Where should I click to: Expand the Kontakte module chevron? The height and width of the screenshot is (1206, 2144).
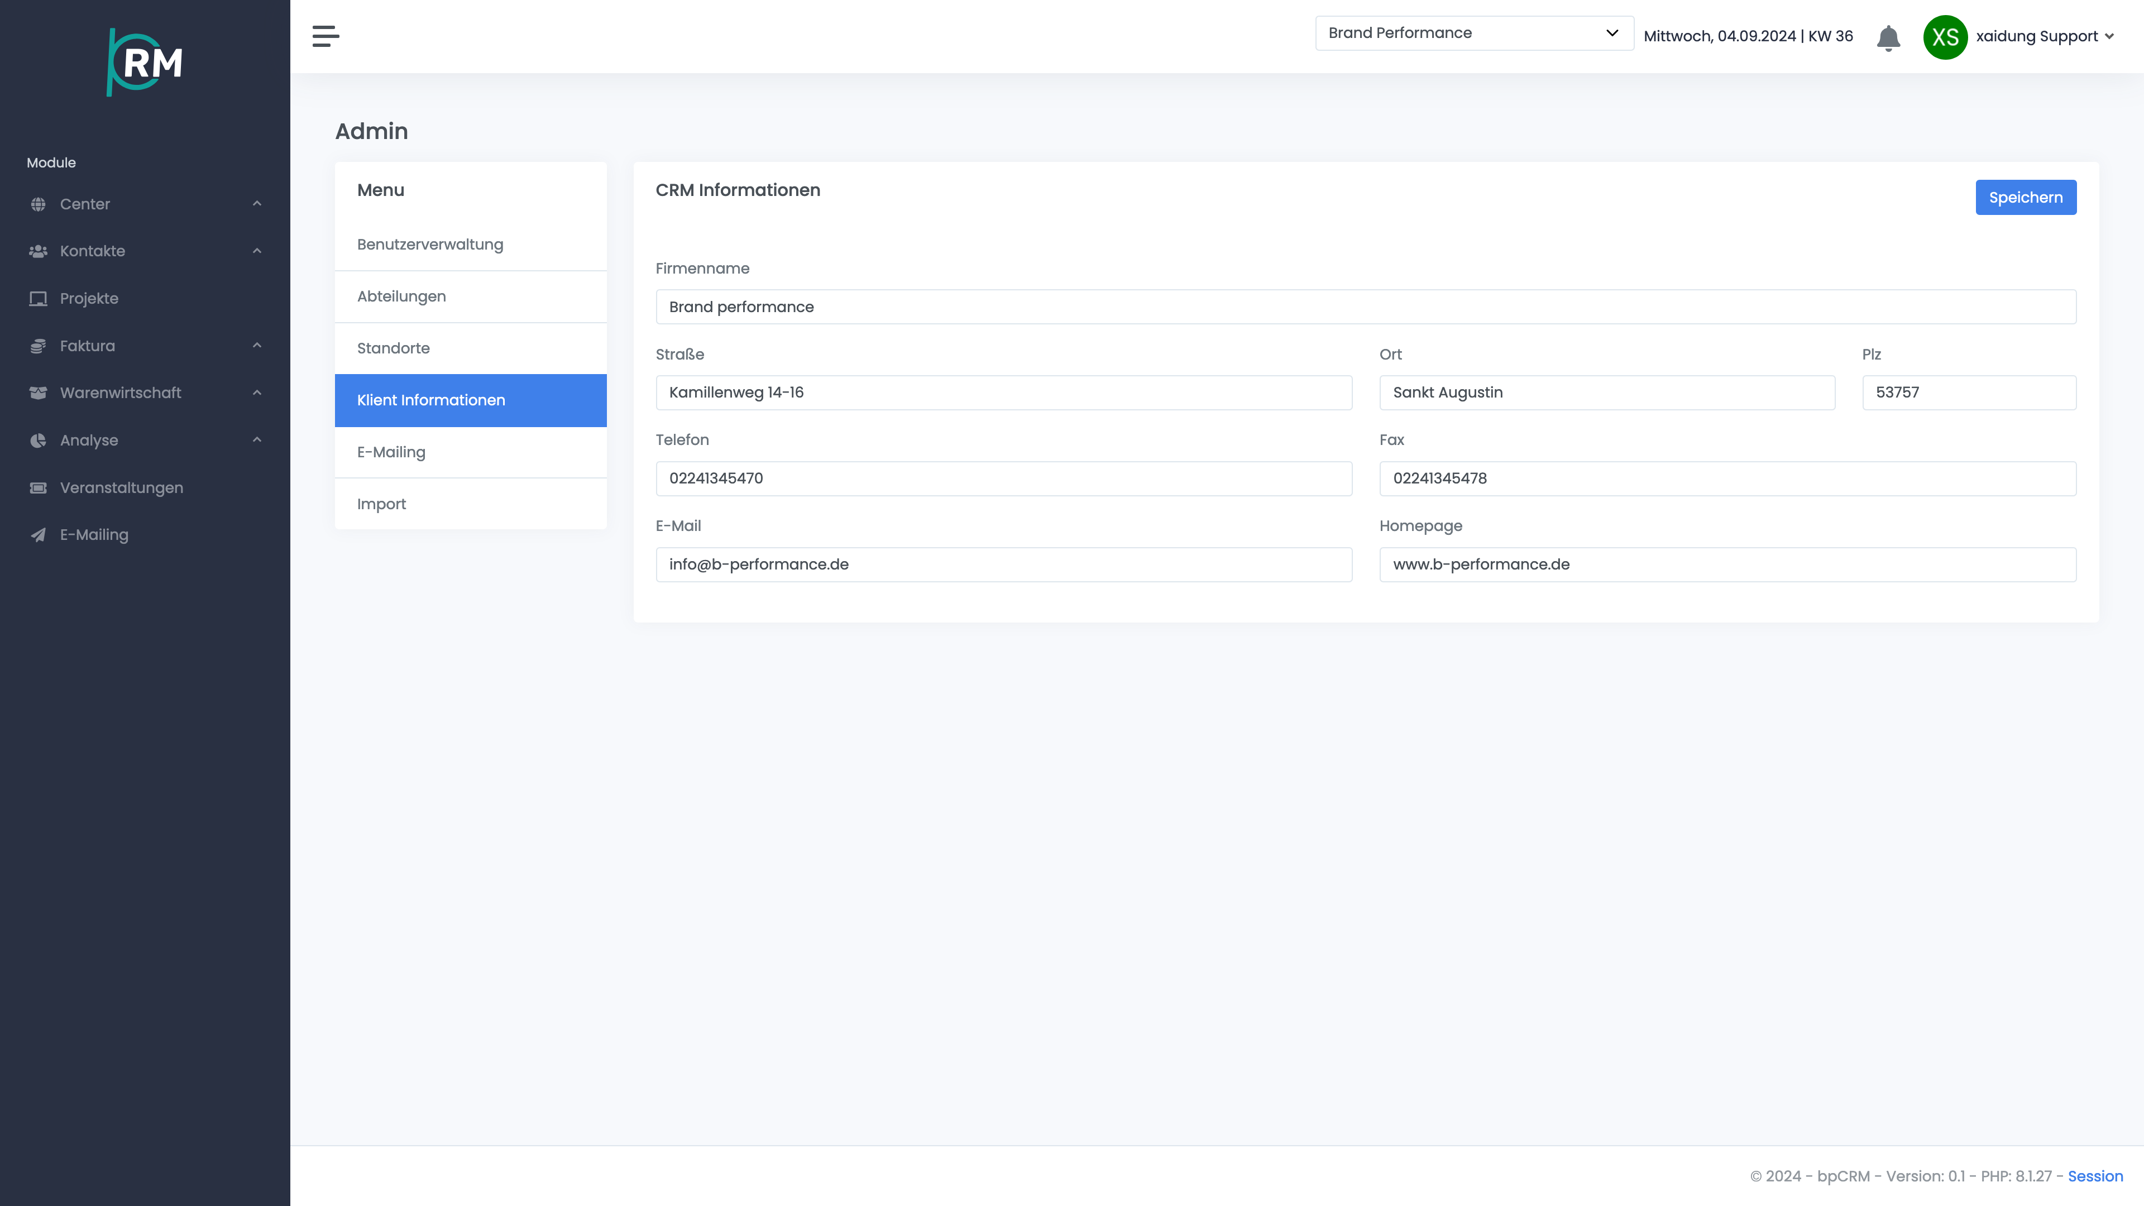click(257, 251)
